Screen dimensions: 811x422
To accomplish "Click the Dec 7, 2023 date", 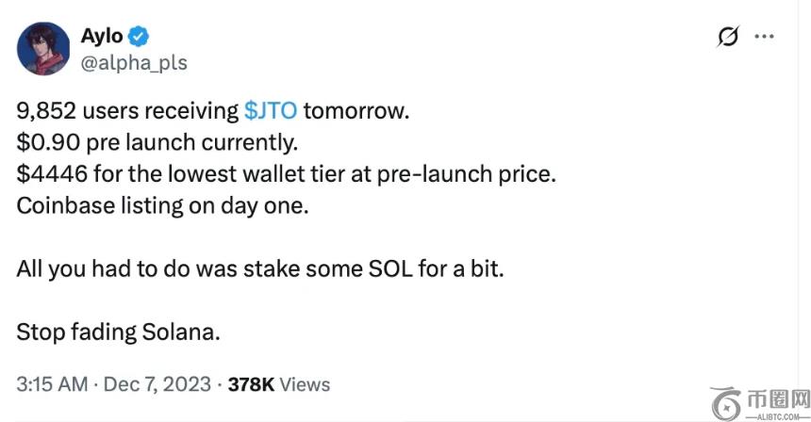I will click(156, 384).
